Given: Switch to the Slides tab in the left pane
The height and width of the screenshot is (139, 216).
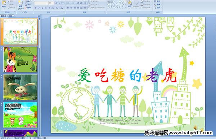Looking at the screenshot, I should point(4,16).
